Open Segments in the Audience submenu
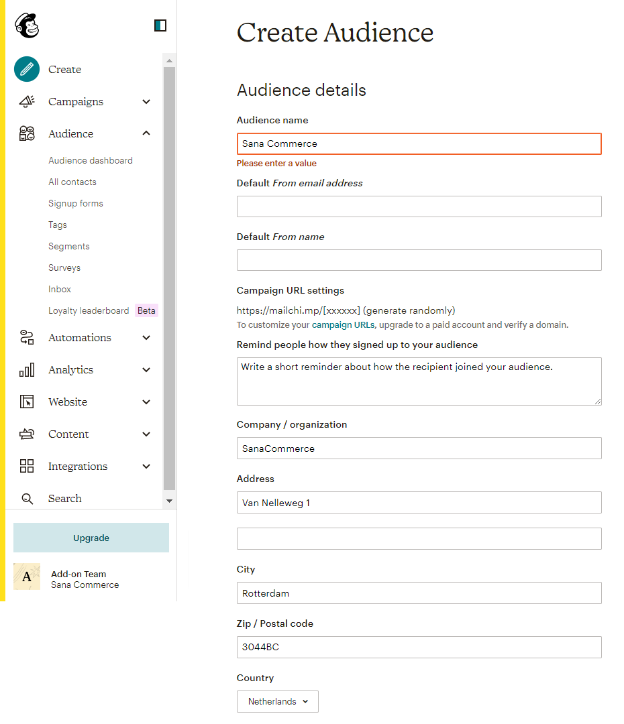 (69, 247)
